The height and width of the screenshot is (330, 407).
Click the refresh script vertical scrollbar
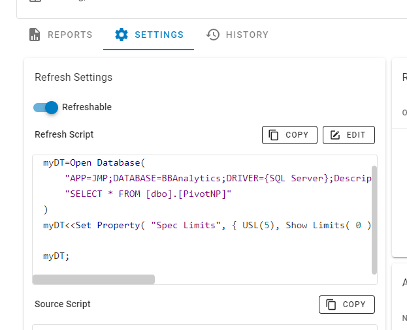tap(374, 219)
